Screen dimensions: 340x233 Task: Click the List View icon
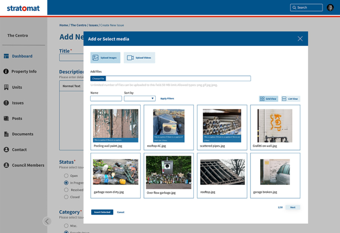click(284, 99)
